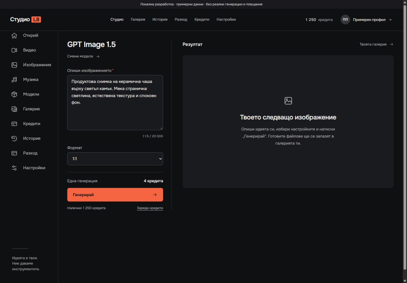The width and height of the screenshot is (407, 283).
Task: Click the card icon beside sidebar Кредити
Action: pos(14,124)
